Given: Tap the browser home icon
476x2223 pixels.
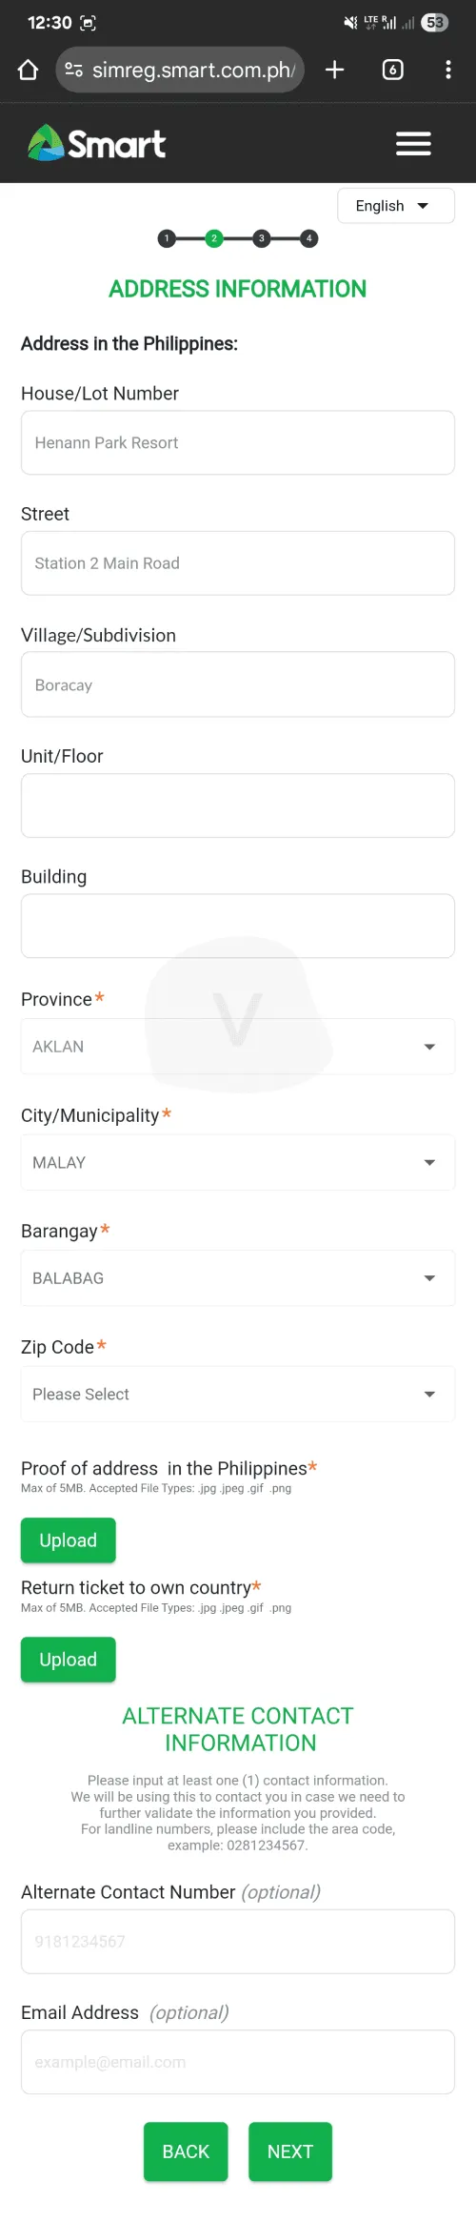Looking at the screenshot, I should coord(28,70).
